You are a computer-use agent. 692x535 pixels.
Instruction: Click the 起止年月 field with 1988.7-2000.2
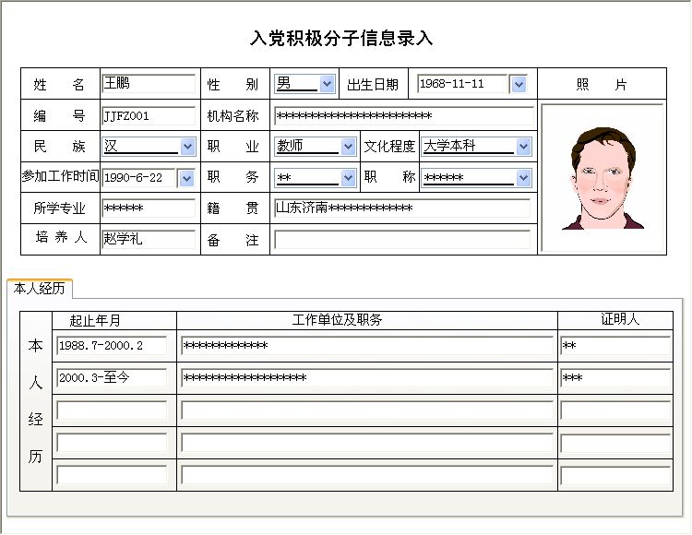(x=112, y=346)
